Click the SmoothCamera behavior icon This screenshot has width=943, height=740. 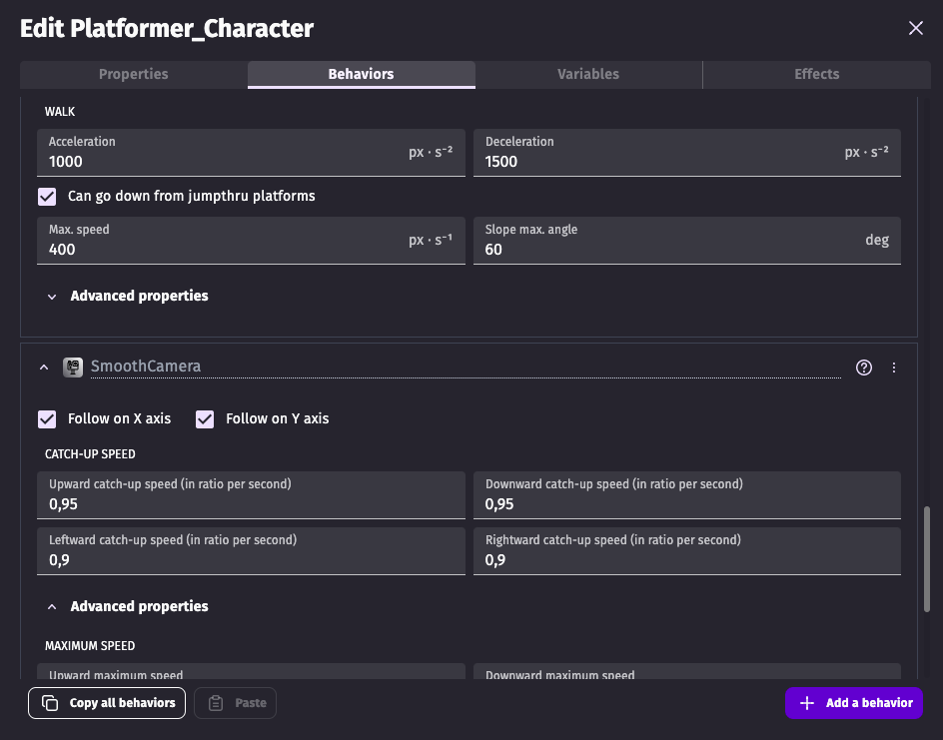coord(73,368)
